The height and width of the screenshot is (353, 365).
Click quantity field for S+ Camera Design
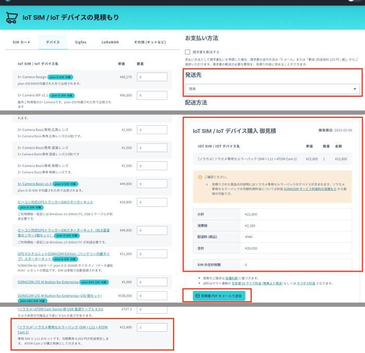pos(152,77)
